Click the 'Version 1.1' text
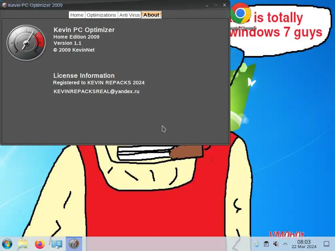This screenshot has height=251, width=335. [x=67, y=43]
